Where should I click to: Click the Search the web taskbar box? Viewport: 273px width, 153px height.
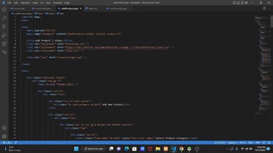tap(94, 149)
